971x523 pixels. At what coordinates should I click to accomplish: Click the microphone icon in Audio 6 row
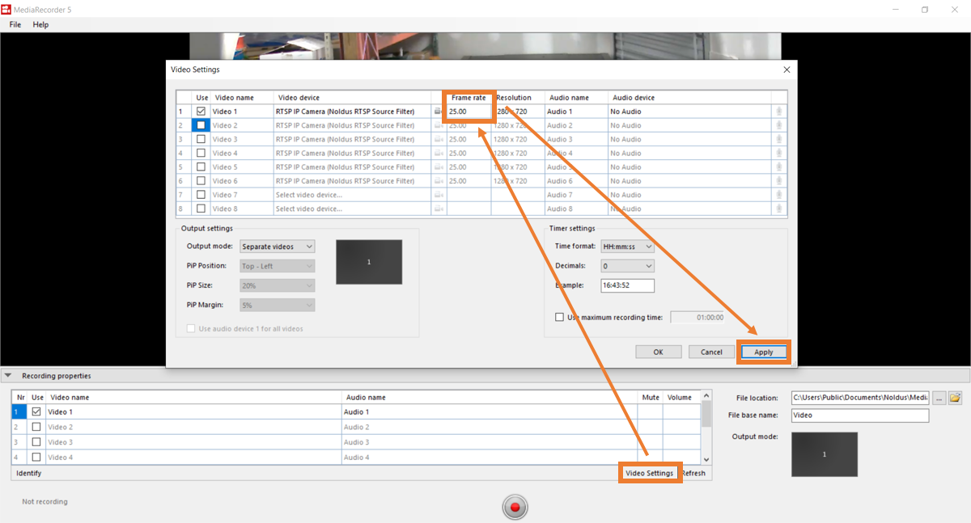[779, 181]
